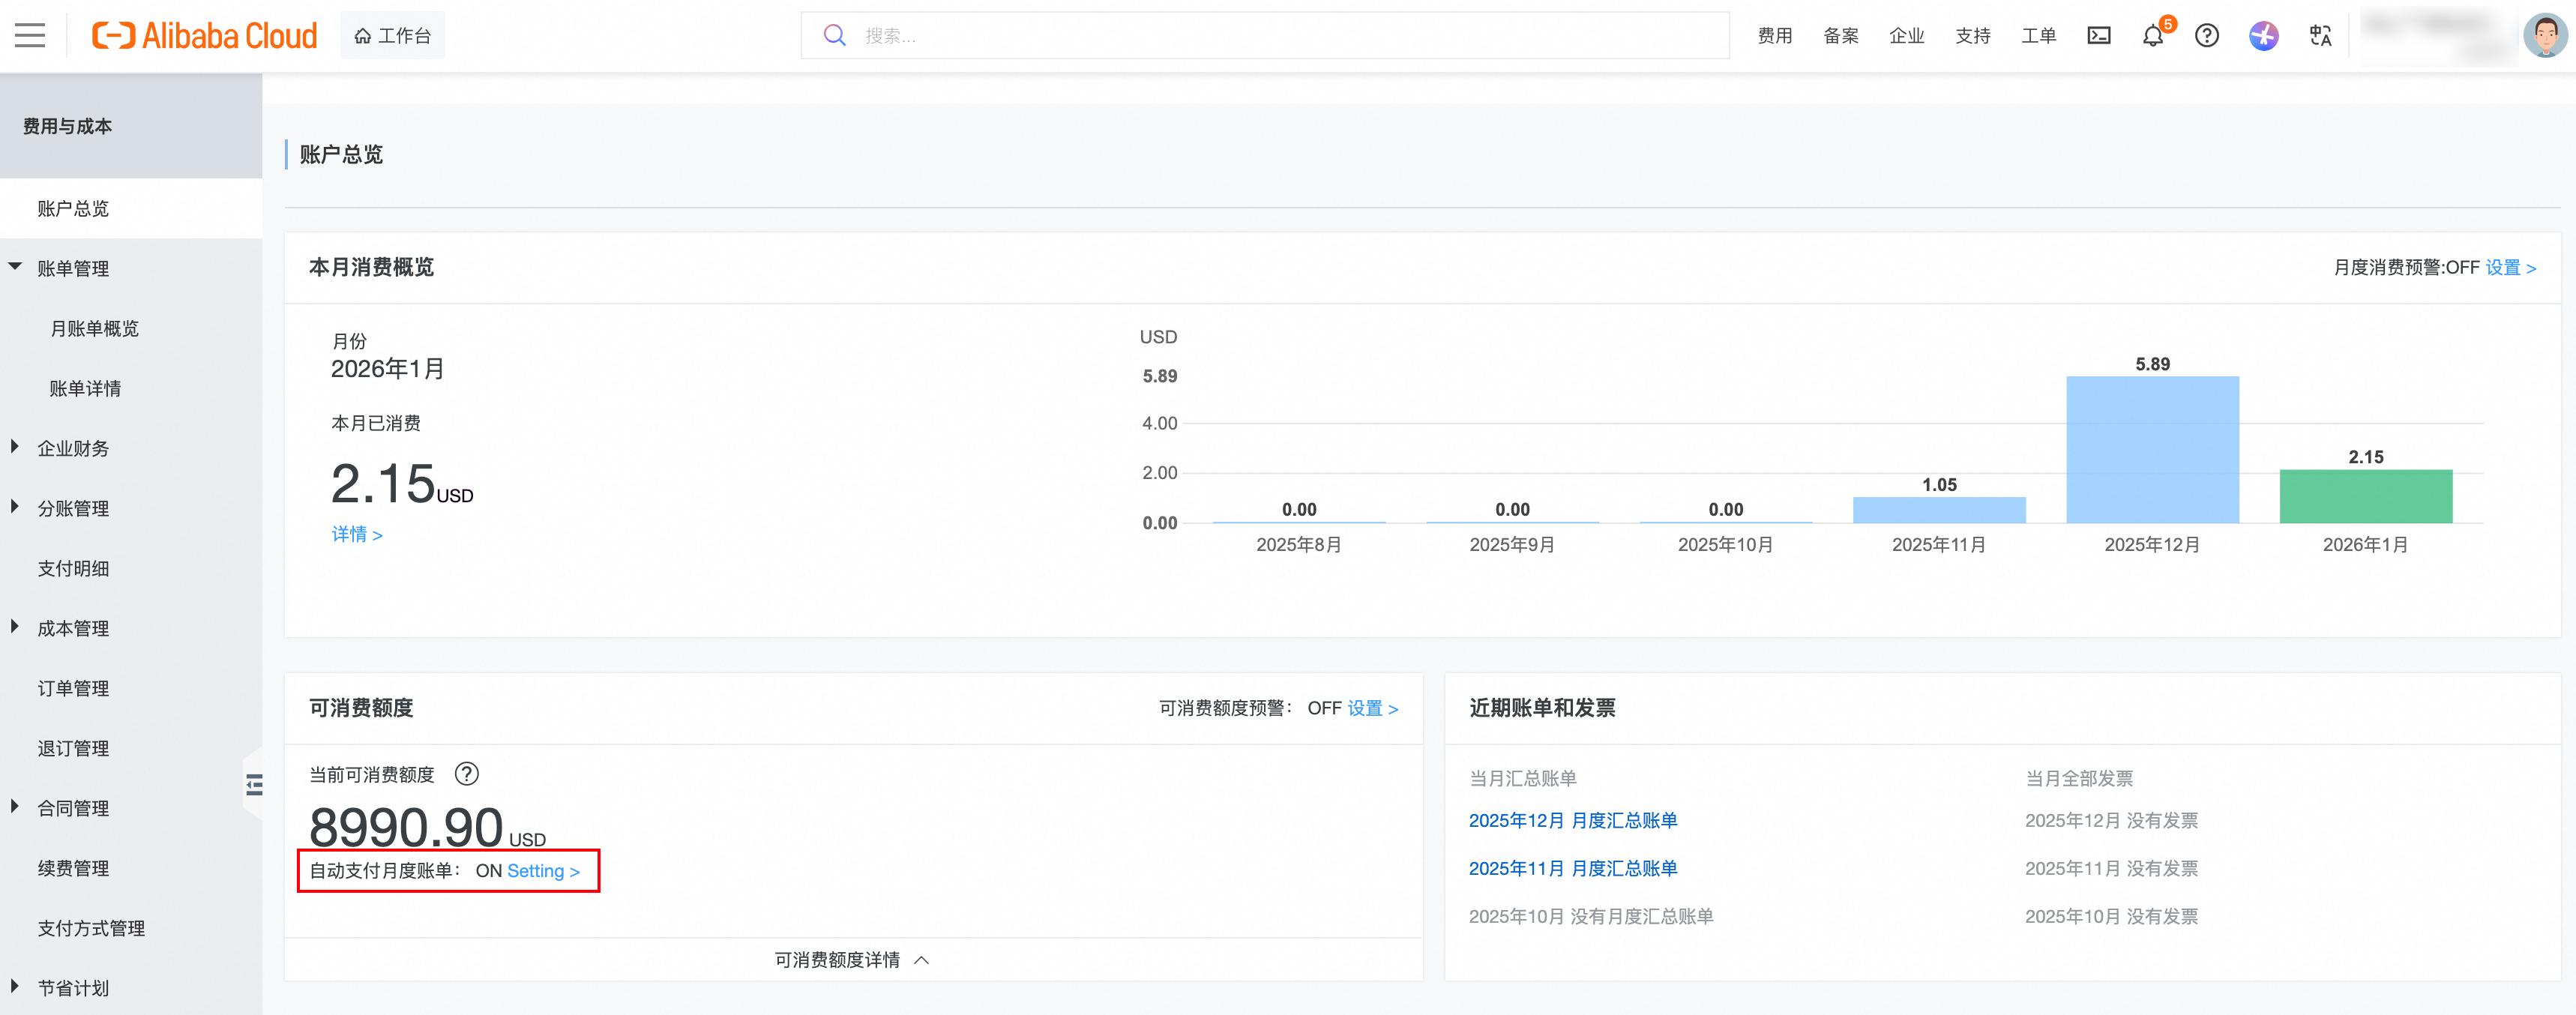Click the Alibaba Cloud logo
Viewport: 2576px width, 1015px height.
tap(204, 36)
